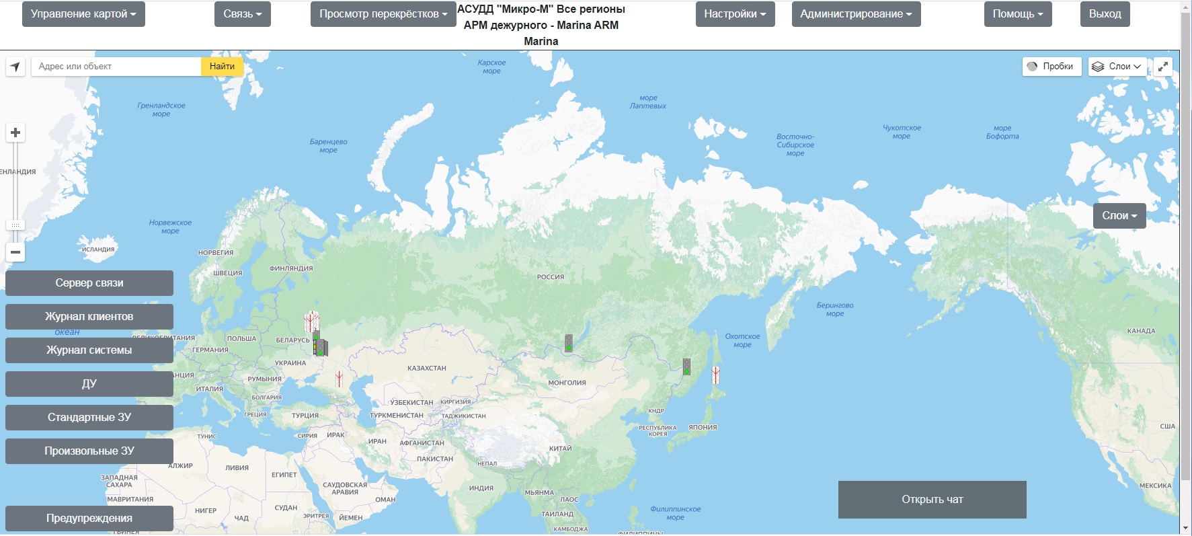Image resolution: width=1192 pixels, height=536 pixels.
Task: Click traffic light marker near Khabarovsk
Action: pos(686,367)
